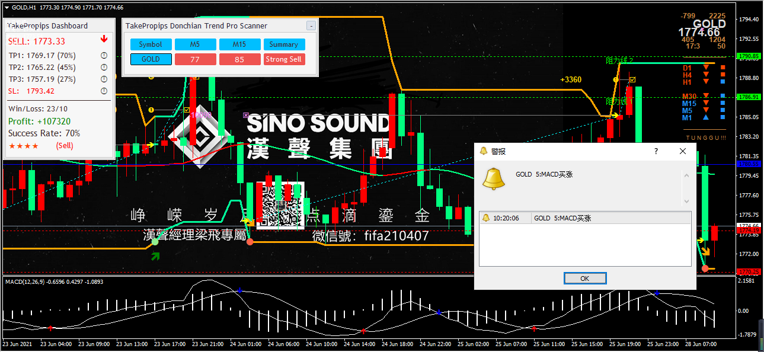Image resolution: width=764 pixels, height=352 pixels.
Task: Click the clock icon beside TP1
Action: pos(104,56)
